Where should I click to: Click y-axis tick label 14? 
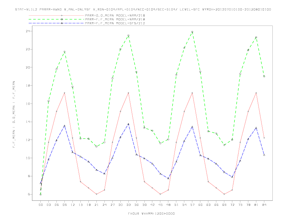(x=28, y=122)
